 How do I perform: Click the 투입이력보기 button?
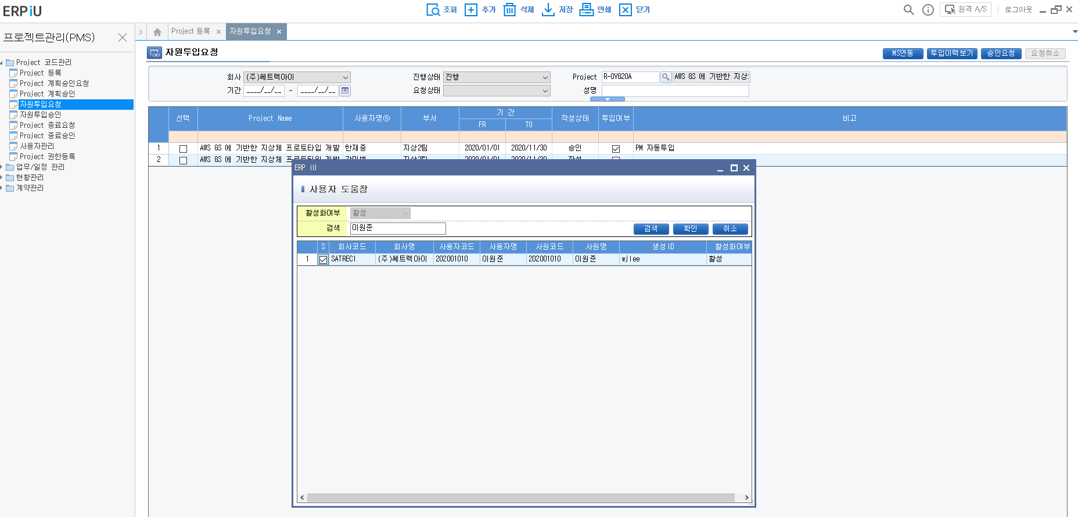point(951,53)
